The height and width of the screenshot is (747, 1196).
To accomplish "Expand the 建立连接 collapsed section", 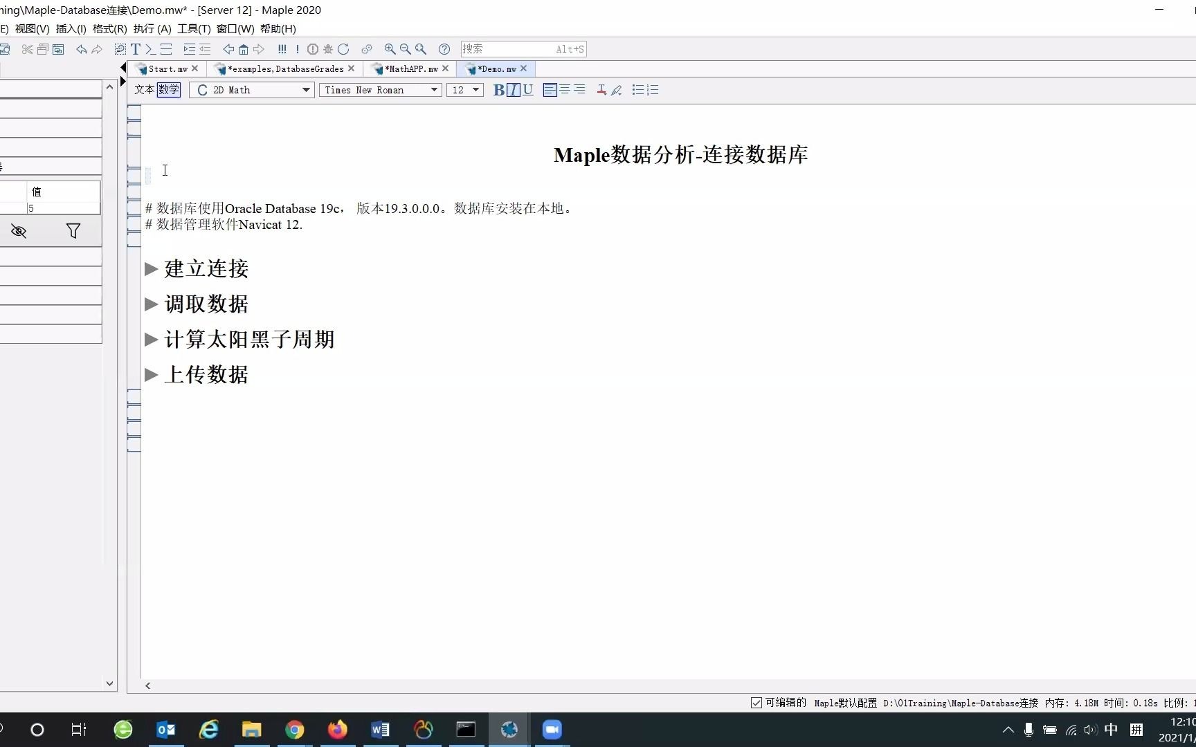I will (x=151, y=269).
